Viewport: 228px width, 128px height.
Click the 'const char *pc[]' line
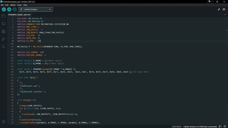(27, 78)
